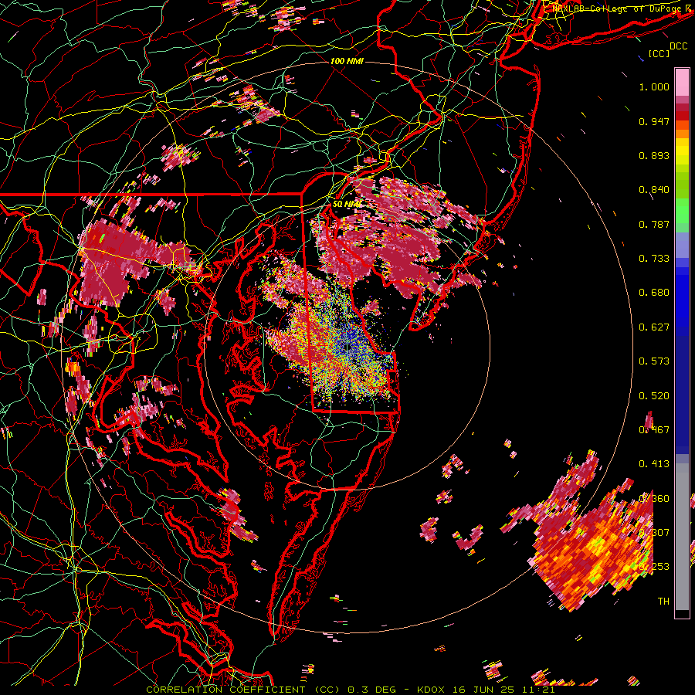The image size is (695, 695).
Task: Select the 0.520 scale value
Action: point(654,395)
